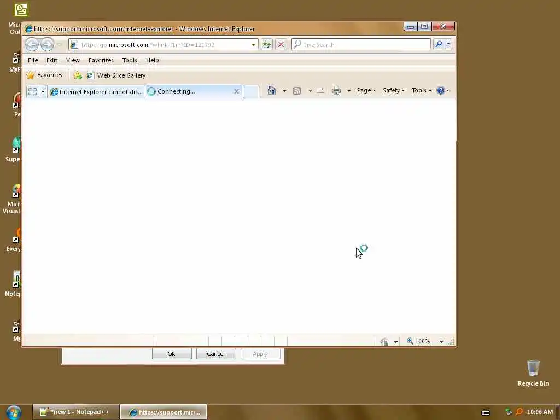
Task: Open the Edit menu
Action: (52, 60)
